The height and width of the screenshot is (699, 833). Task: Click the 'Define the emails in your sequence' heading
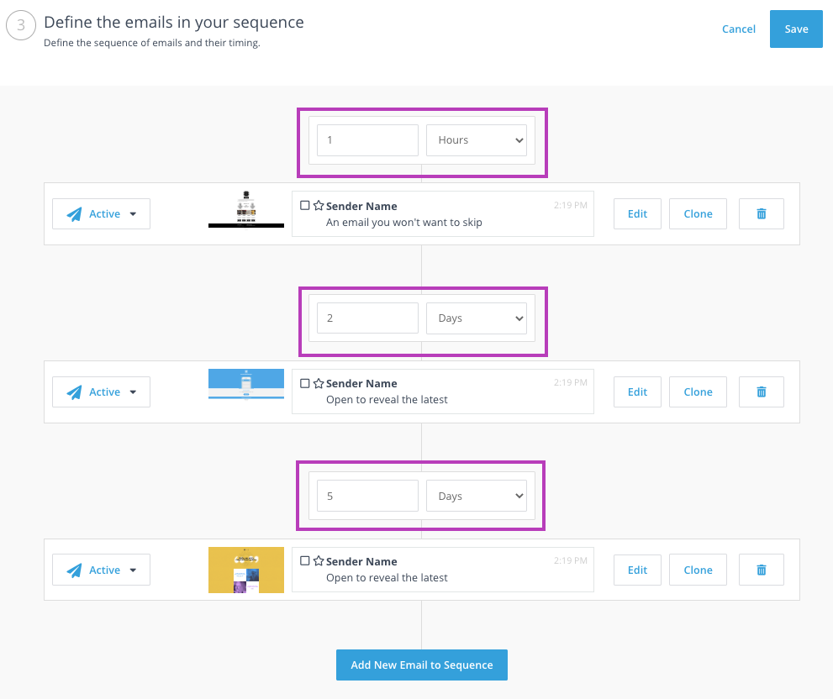click(174, 23)
